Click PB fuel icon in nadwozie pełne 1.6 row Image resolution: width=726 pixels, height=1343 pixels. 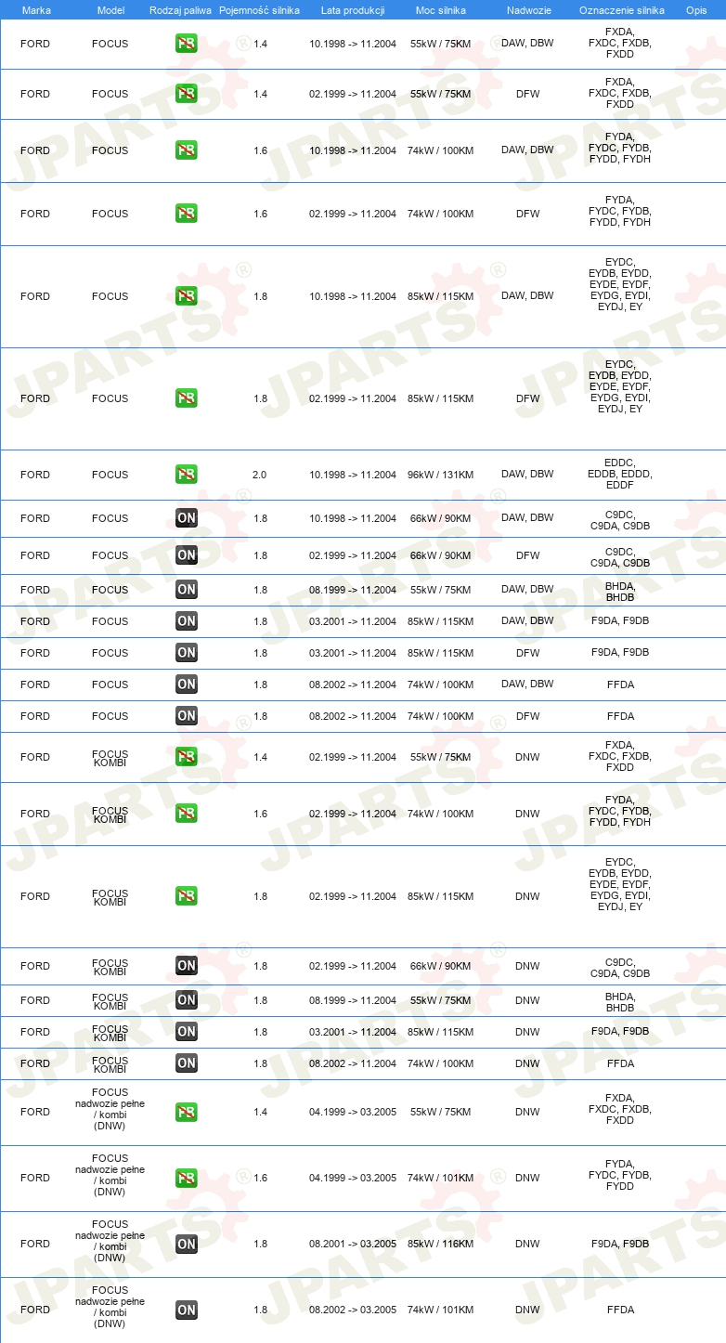[x=187, y=1178]
